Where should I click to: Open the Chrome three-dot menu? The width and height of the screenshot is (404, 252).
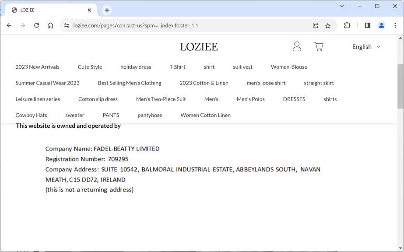click(x=395, y=25)
